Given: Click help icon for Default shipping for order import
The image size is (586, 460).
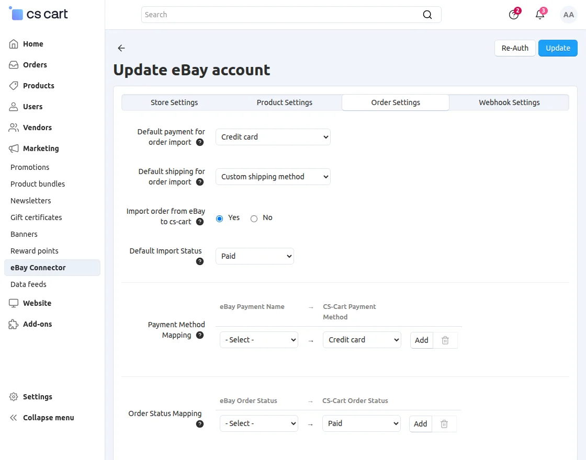Looking at the screenshot, I should click(x=200, y=182).
